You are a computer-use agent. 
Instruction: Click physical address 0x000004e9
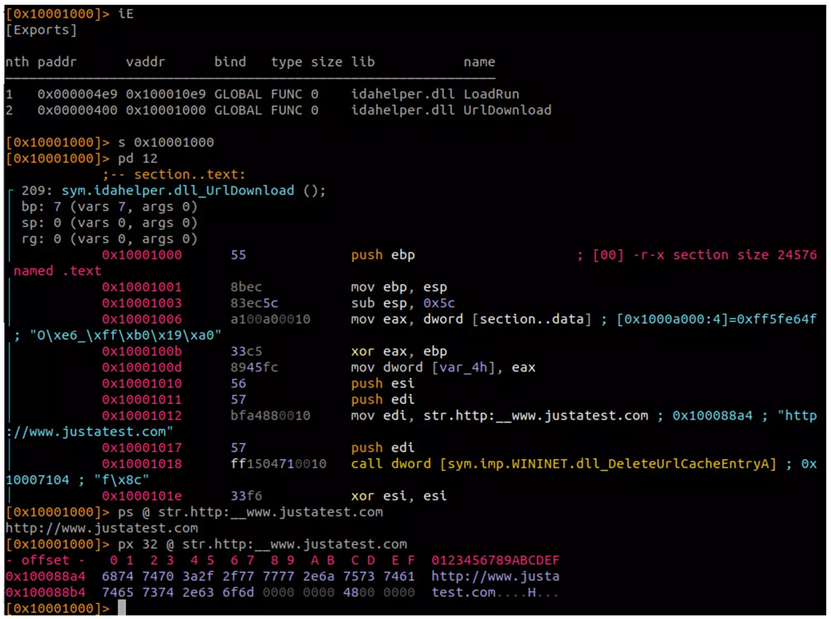click(77, 94)
